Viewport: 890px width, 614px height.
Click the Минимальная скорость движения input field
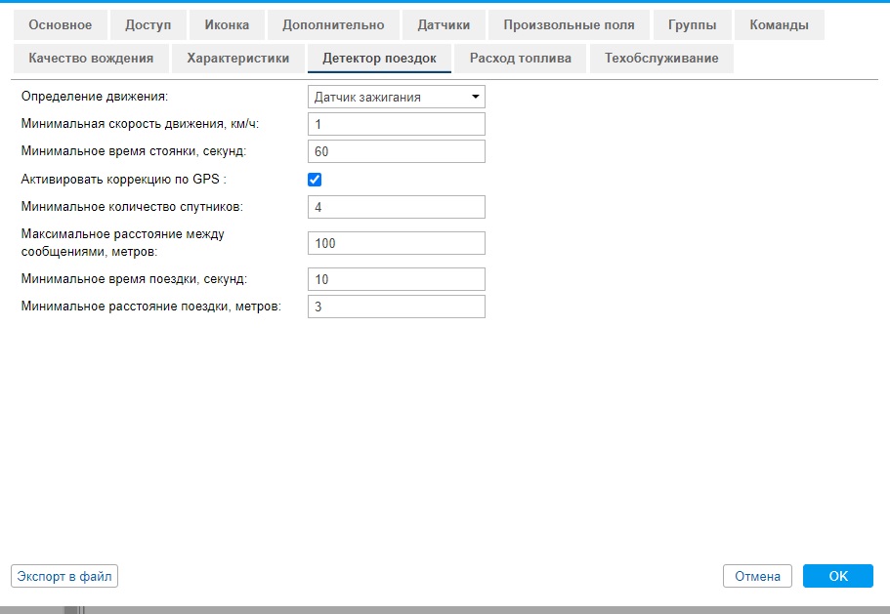[396, 124]
